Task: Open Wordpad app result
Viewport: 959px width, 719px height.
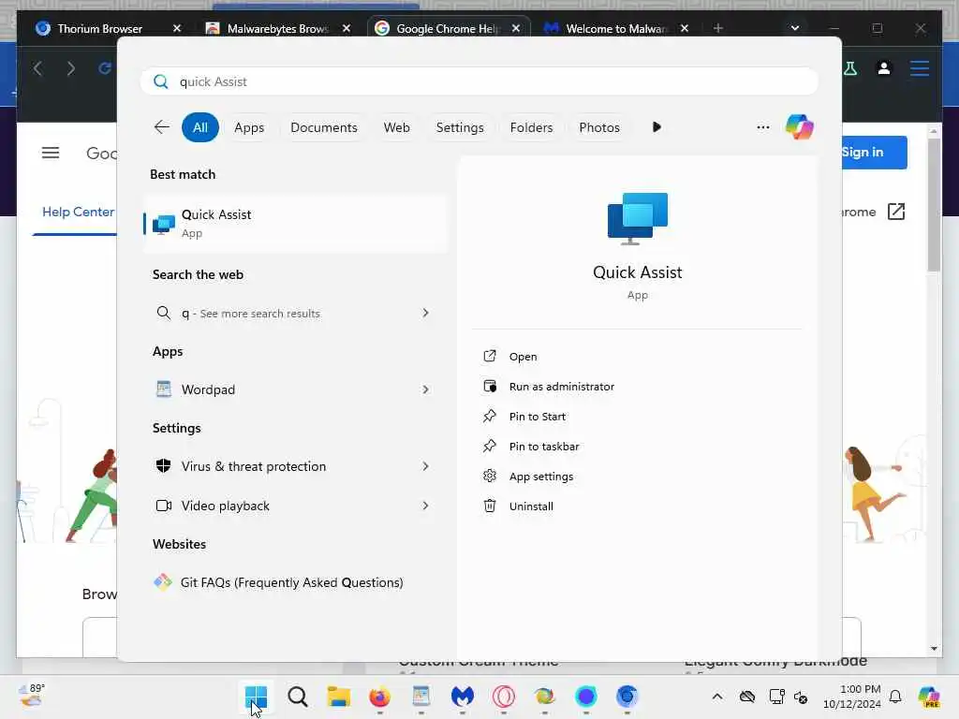Action: tap(208, 389)
